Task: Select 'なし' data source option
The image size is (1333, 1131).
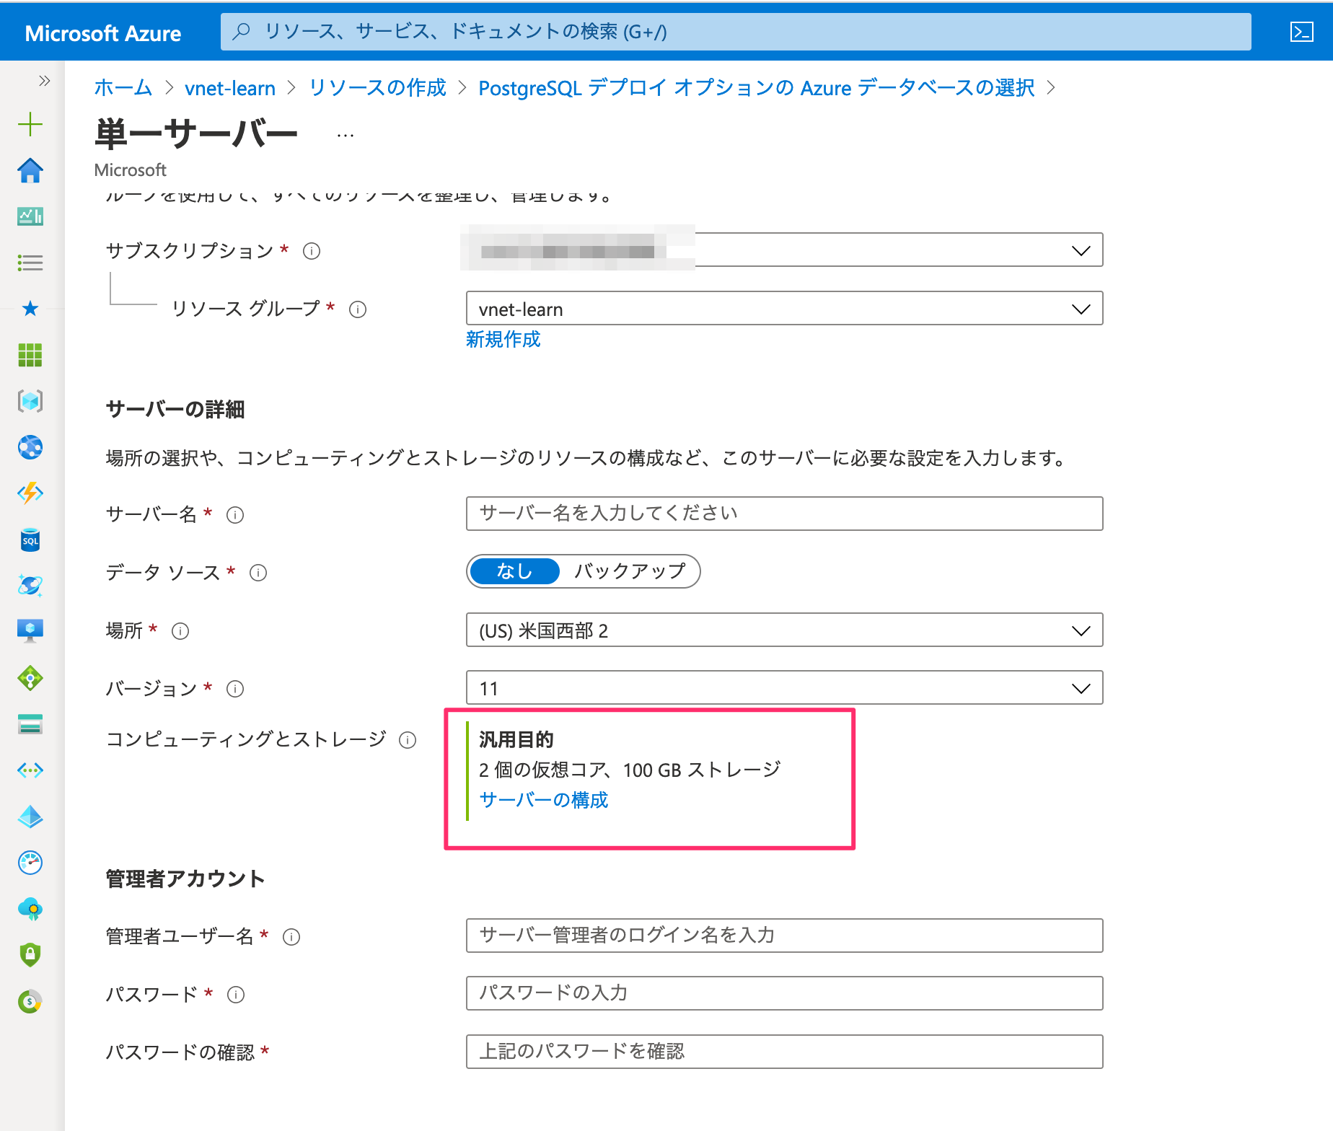Action: (x=514, y=571)
